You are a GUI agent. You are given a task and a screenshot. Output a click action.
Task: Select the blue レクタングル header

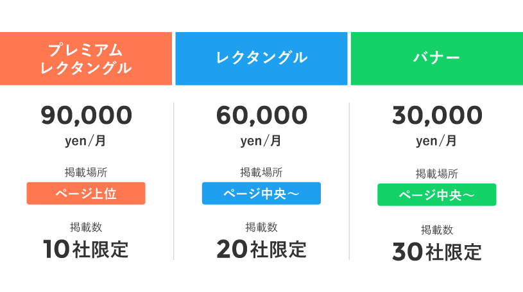click(261, 58)
